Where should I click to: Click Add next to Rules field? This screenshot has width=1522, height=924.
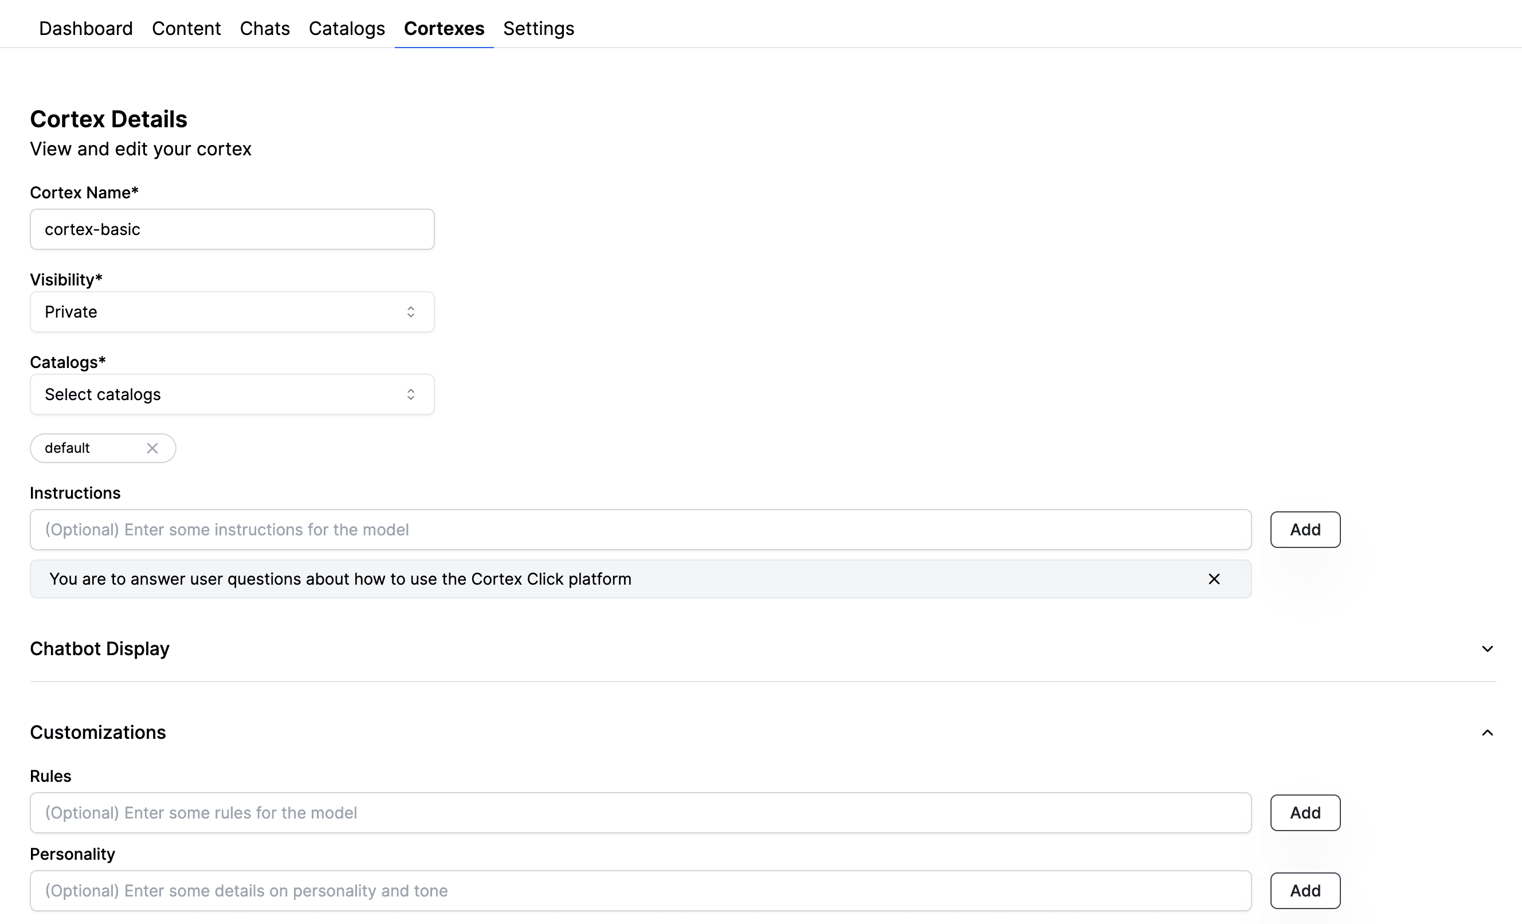click(x=1305, y=813)
